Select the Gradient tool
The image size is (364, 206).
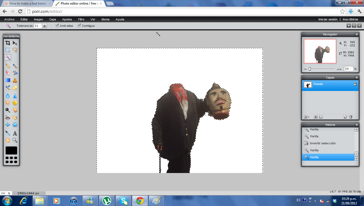tap(8, 80)
